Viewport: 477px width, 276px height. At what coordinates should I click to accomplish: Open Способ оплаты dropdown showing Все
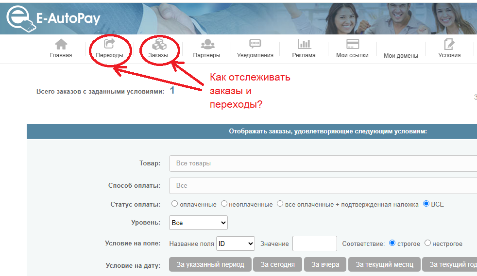pyautogui.click(x=323, y=185)
